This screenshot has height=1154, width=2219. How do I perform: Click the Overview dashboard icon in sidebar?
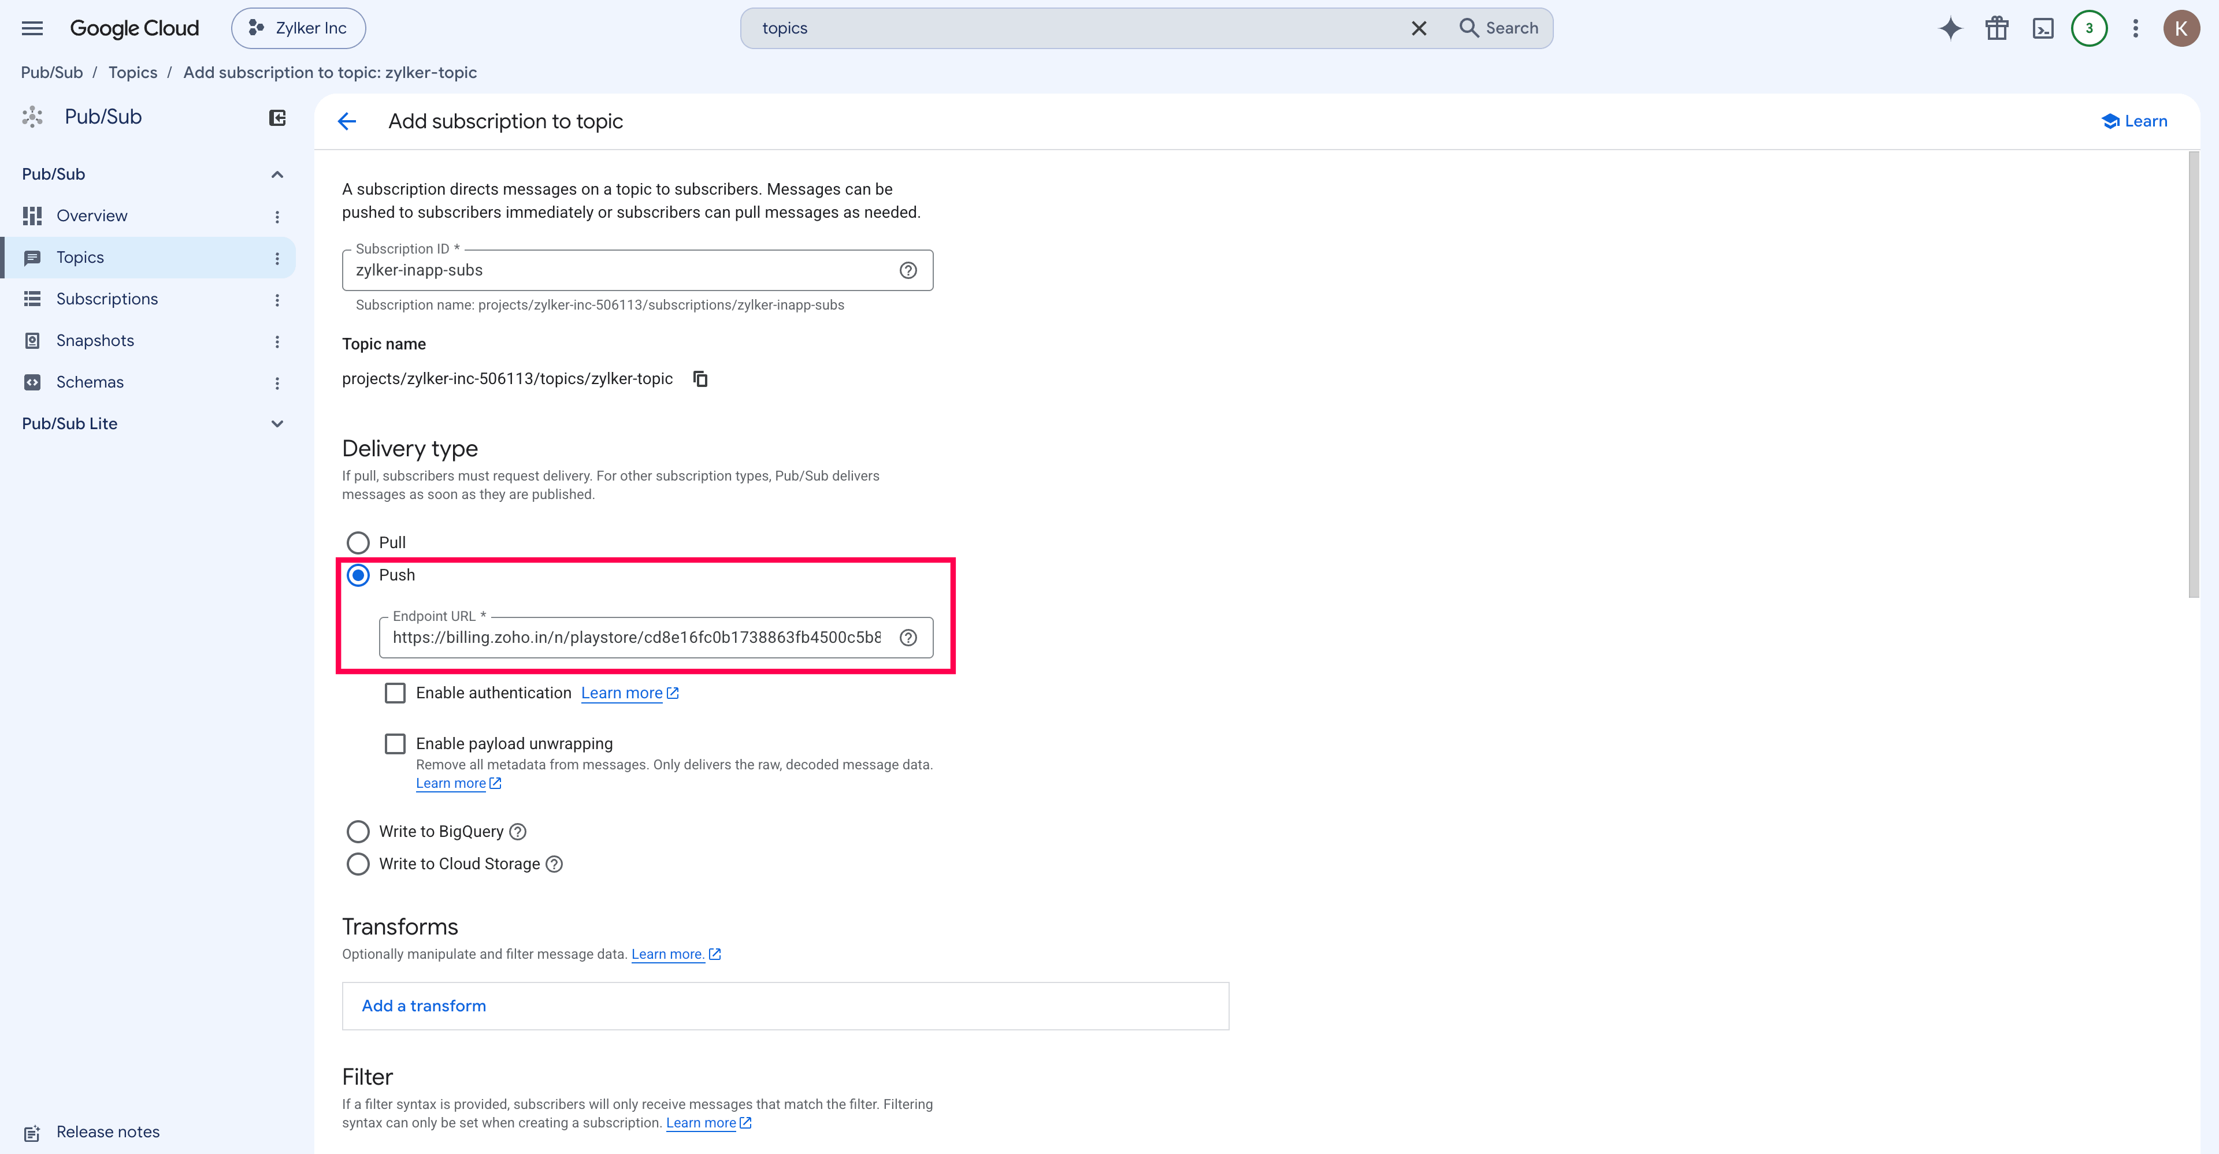[33, 216]
